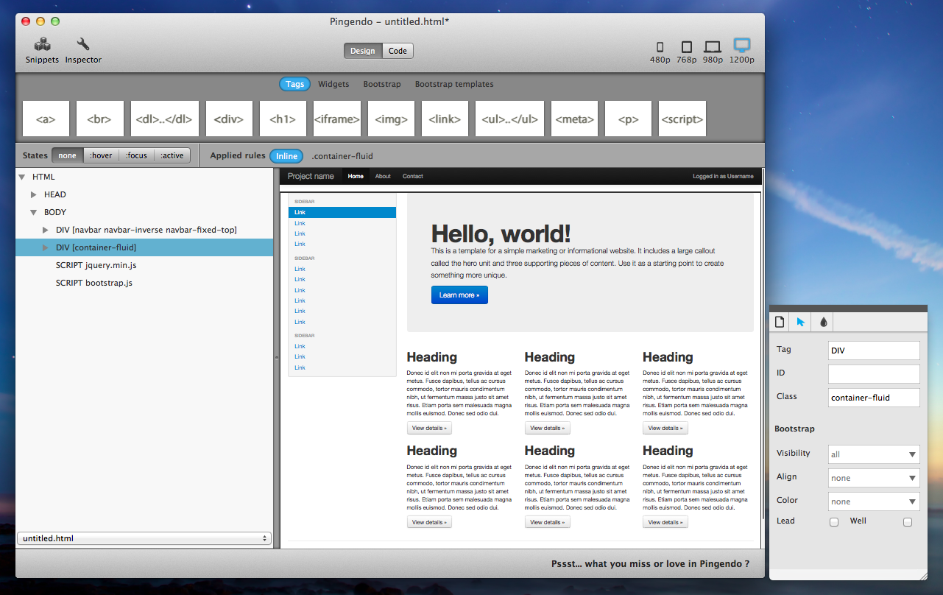
Task: Switch preview to 480p phone size
Action: [660, 50]
